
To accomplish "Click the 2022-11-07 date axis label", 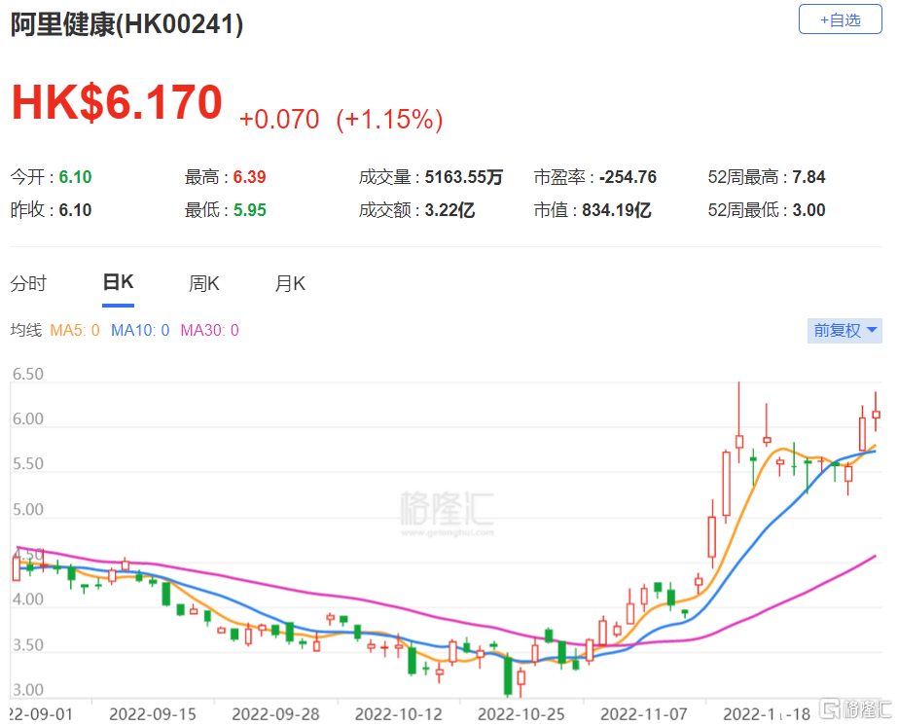I will (644, 714).
